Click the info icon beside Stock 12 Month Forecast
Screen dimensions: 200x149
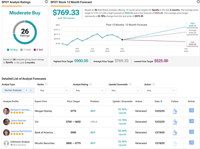pos(198,2)
